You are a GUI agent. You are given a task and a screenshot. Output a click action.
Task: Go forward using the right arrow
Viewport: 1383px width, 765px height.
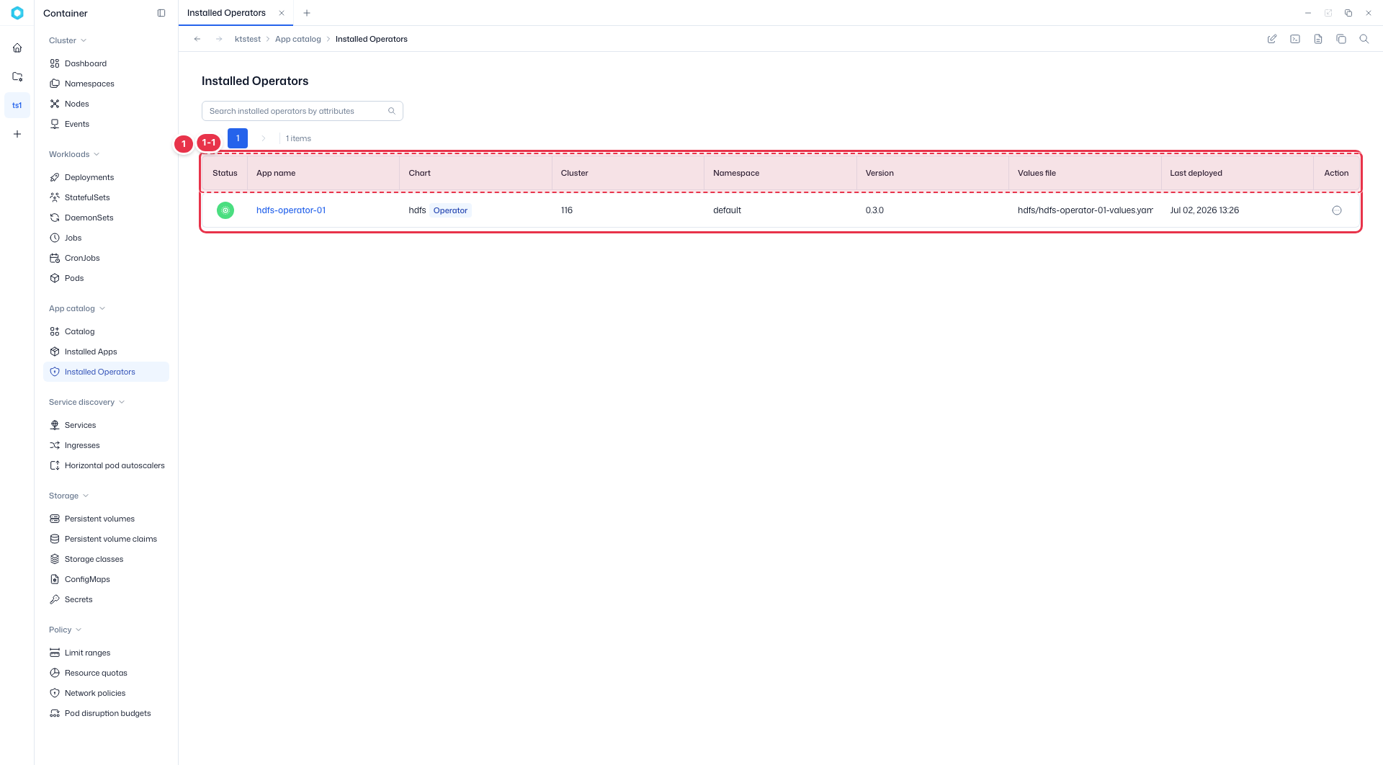coord(219,39)
